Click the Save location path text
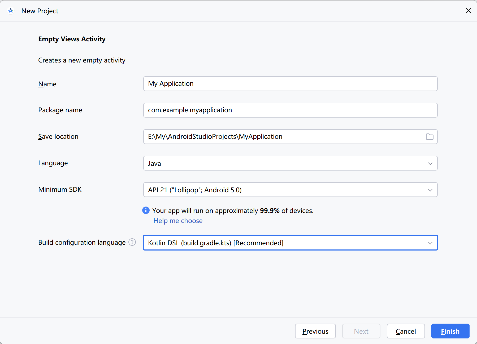Viewport: 477px width, 344px height. coord(215,137)
